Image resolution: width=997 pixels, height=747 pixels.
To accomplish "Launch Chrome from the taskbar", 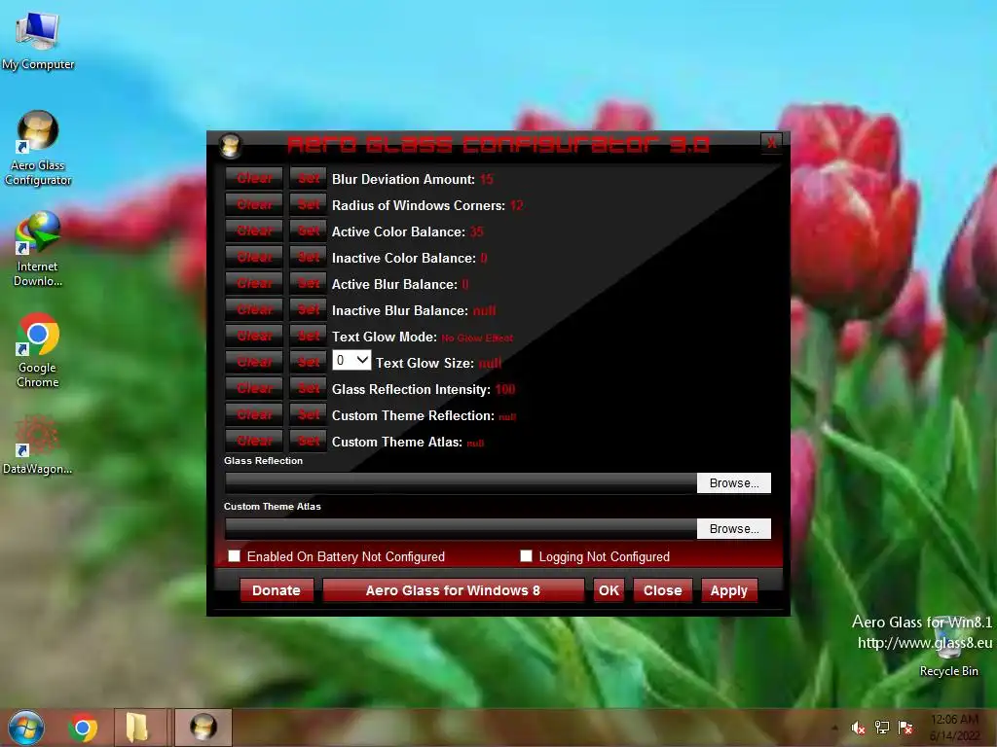I will click(83, 728).
